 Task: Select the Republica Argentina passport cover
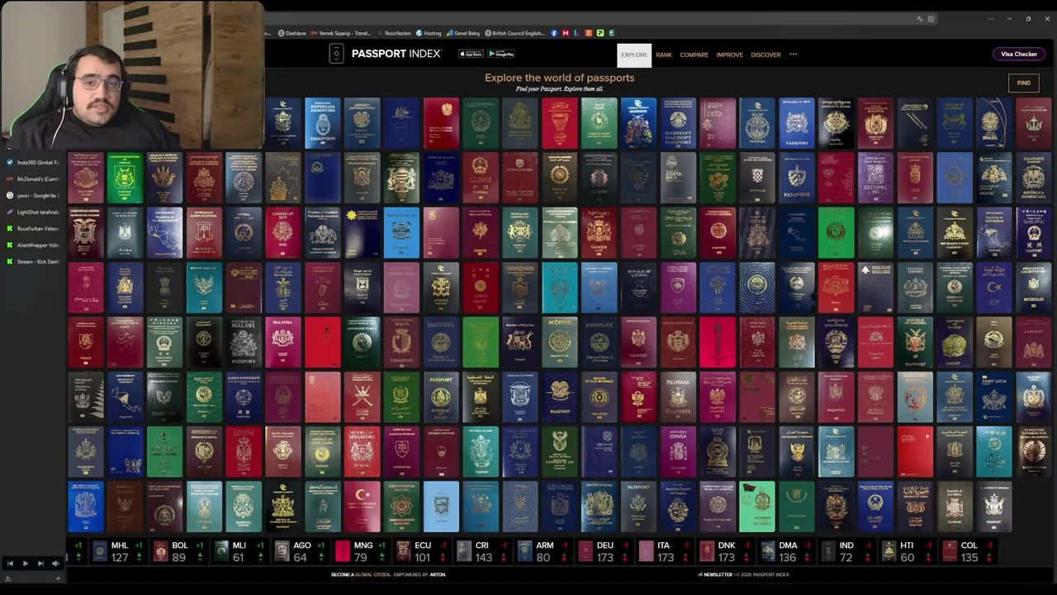[323, 123]
